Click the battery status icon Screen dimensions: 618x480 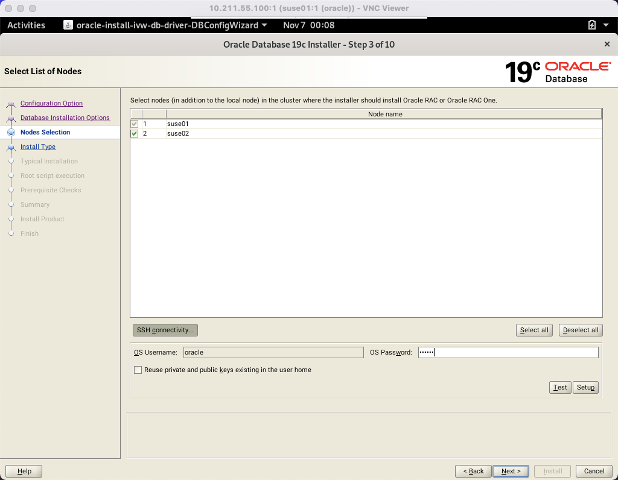(x=592, y=25)
